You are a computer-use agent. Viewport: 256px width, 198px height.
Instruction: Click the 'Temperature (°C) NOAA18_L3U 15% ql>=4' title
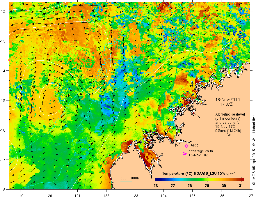199,174
